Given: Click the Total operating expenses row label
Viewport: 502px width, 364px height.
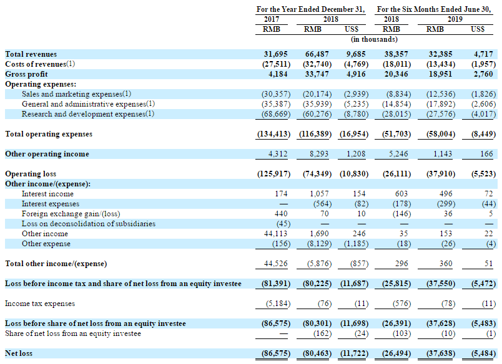Looking at the screenshot, I should [x=49, y=134].
